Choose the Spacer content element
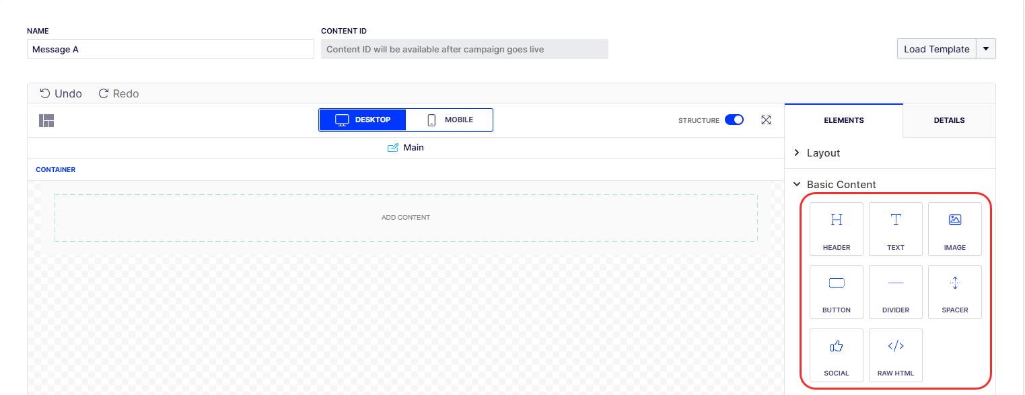Image resolution: width=1025 pixels, height=395 pixels. pos(955,292)
